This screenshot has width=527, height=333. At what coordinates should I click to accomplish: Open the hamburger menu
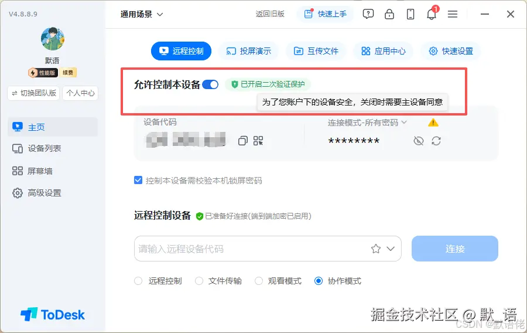(453, 14)
